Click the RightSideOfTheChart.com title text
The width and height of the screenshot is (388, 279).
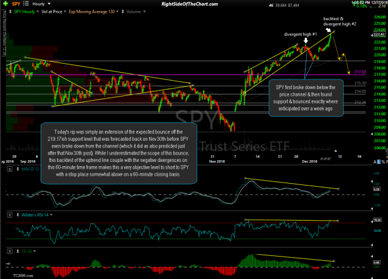(x=190, y=4)
